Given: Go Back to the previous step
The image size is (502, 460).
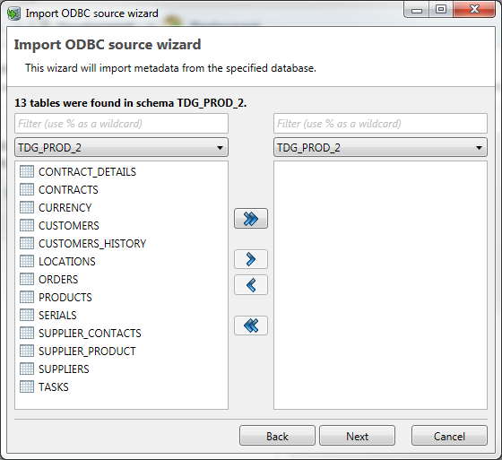Looking at the screenshot, I should pyautogui.click(x=277, y=436).
